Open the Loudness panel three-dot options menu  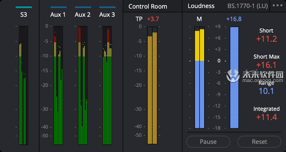277,6
